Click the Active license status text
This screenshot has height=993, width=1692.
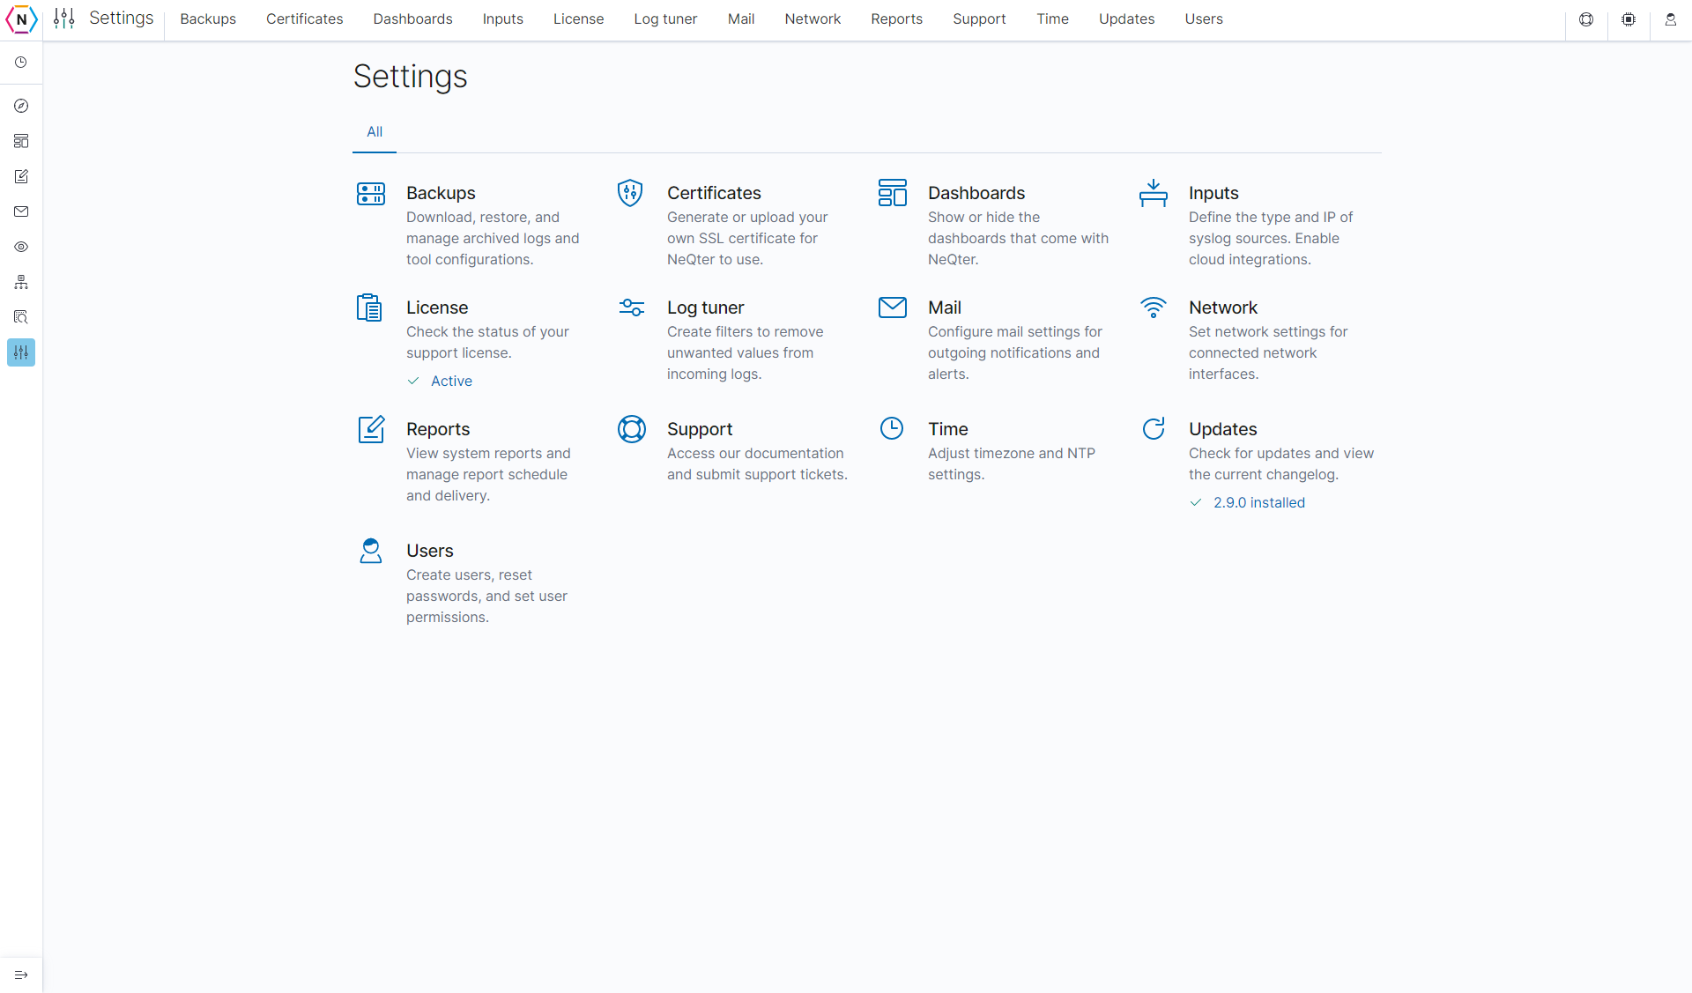[x=451, y=382]
